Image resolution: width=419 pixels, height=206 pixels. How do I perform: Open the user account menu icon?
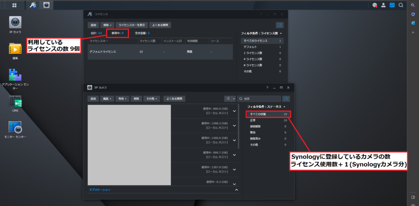click(x=383, y=5)
